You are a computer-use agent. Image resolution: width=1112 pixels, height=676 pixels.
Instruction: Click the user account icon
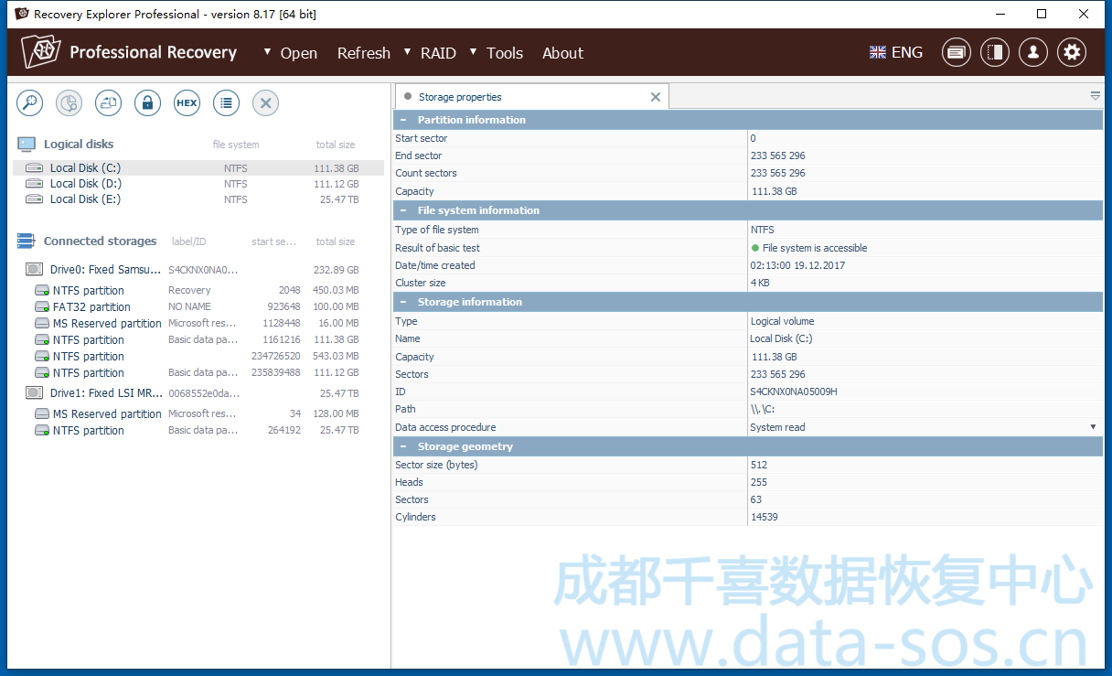(x=1032, y=53)
